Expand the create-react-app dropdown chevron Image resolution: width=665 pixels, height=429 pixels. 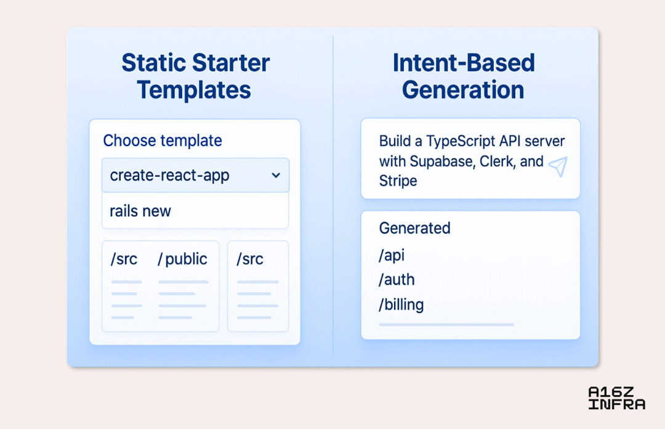pos(276,176)
